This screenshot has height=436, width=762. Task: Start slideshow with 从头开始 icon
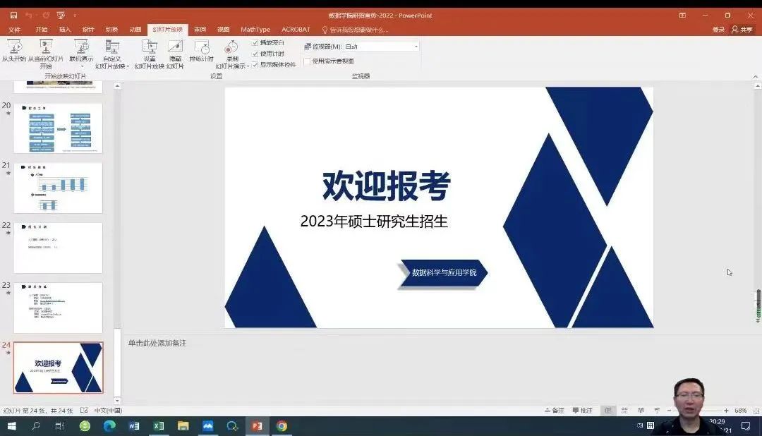click(13, 47)
